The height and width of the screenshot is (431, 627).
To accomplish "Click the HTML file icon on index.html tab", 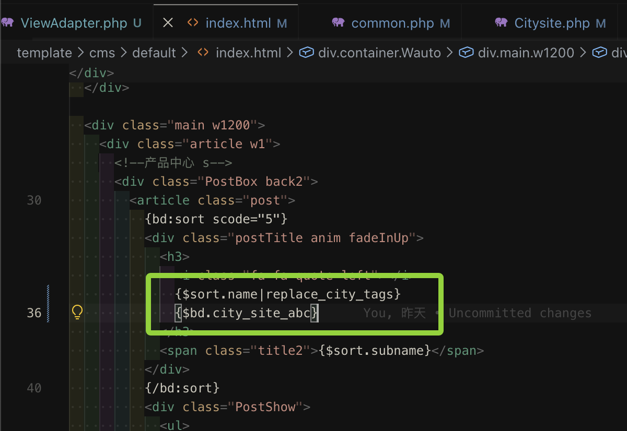I will pyautogui.click(x=192, y=22).
